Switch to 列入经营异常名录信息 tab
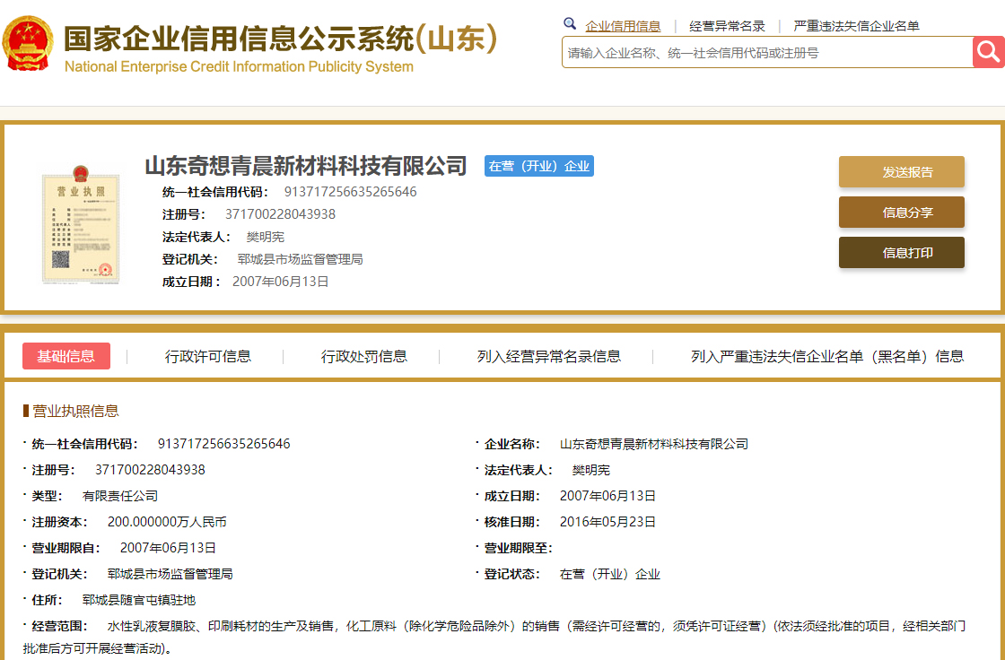Viewport: 1005px width, 660px height. pos(548,356)
